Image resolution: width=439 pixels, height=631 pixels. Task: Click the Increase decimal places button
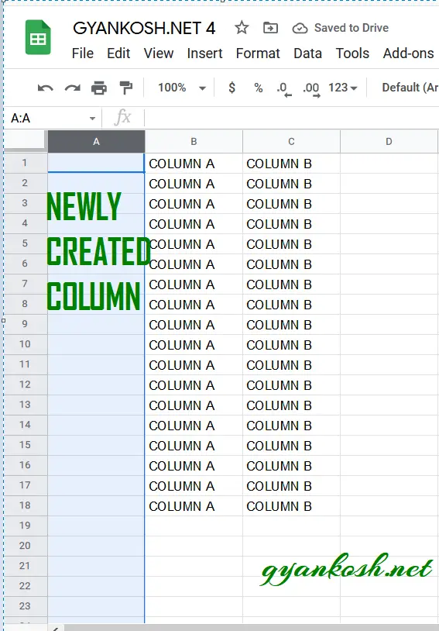tap(311, 89)
